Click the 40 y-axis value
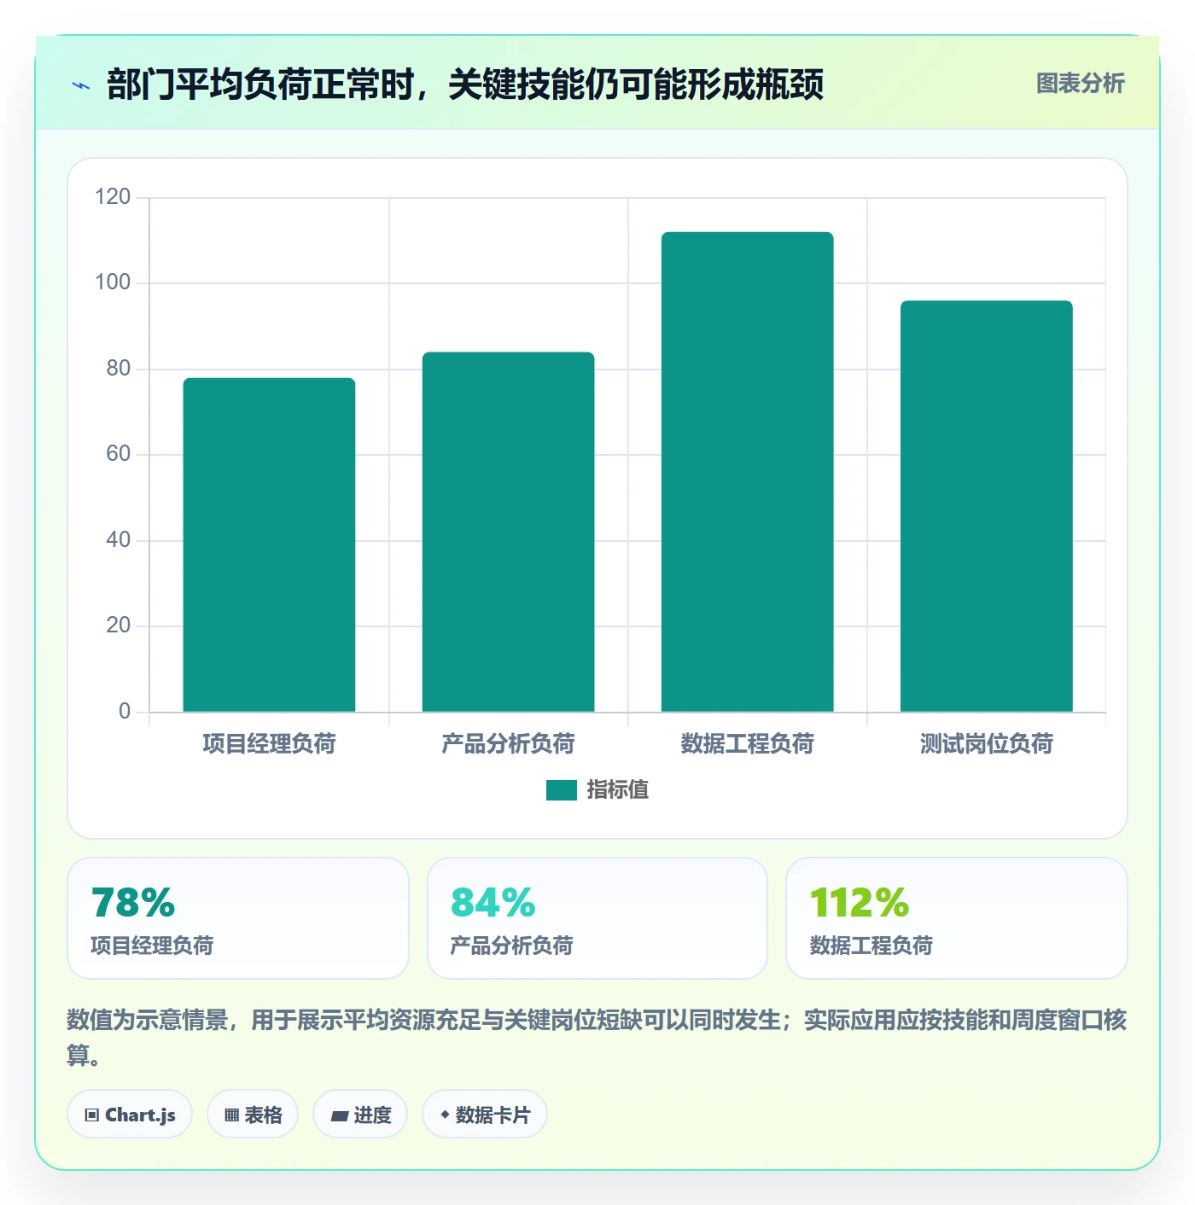1195x1205 pixels. 119,540
